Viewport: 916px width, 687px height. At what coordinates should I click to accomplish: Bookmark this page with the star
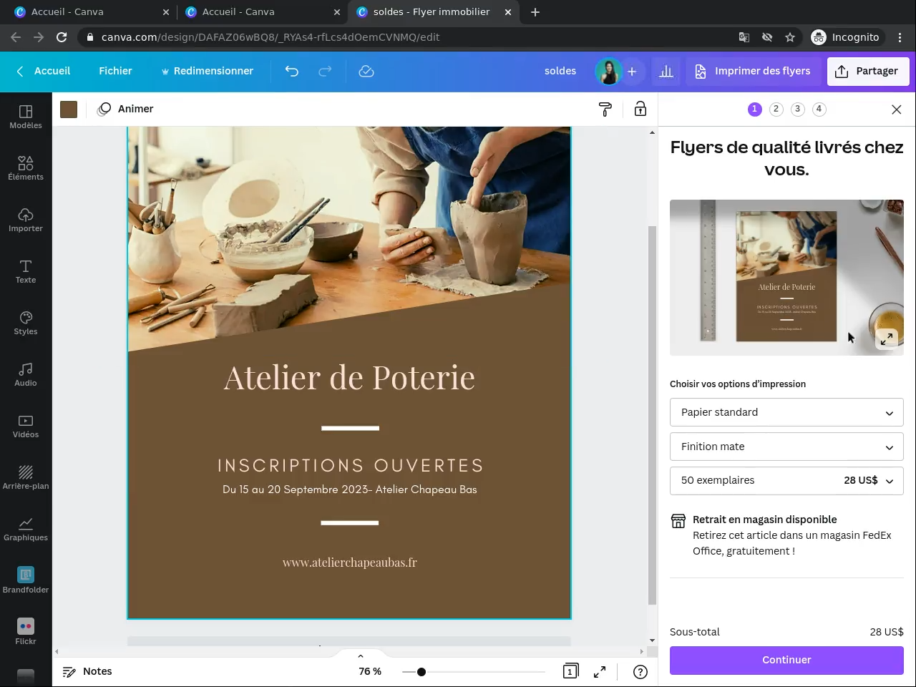click(x=790, y=37)
